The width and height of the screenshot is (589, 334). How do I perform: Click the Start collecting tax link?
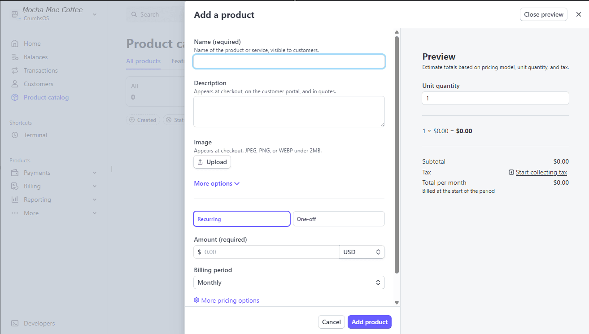(541, 172)
